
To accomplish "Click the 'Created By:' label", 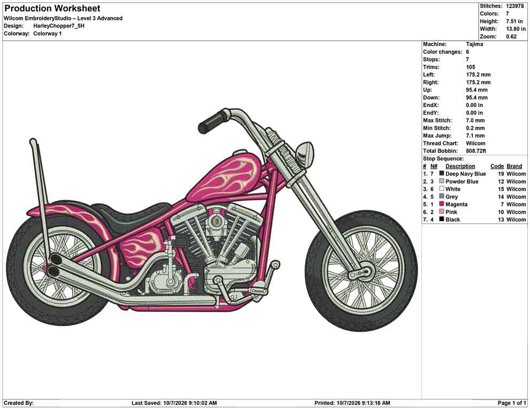I will tap(19, 403).
